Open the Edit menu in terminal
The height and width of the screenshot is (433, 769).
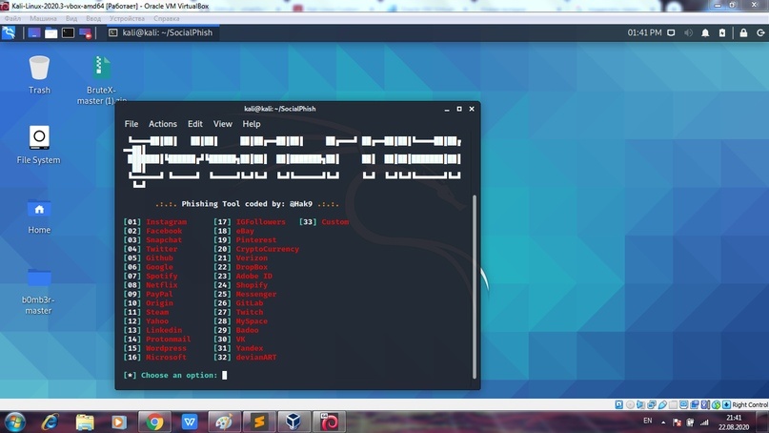(x=194, y=124)
